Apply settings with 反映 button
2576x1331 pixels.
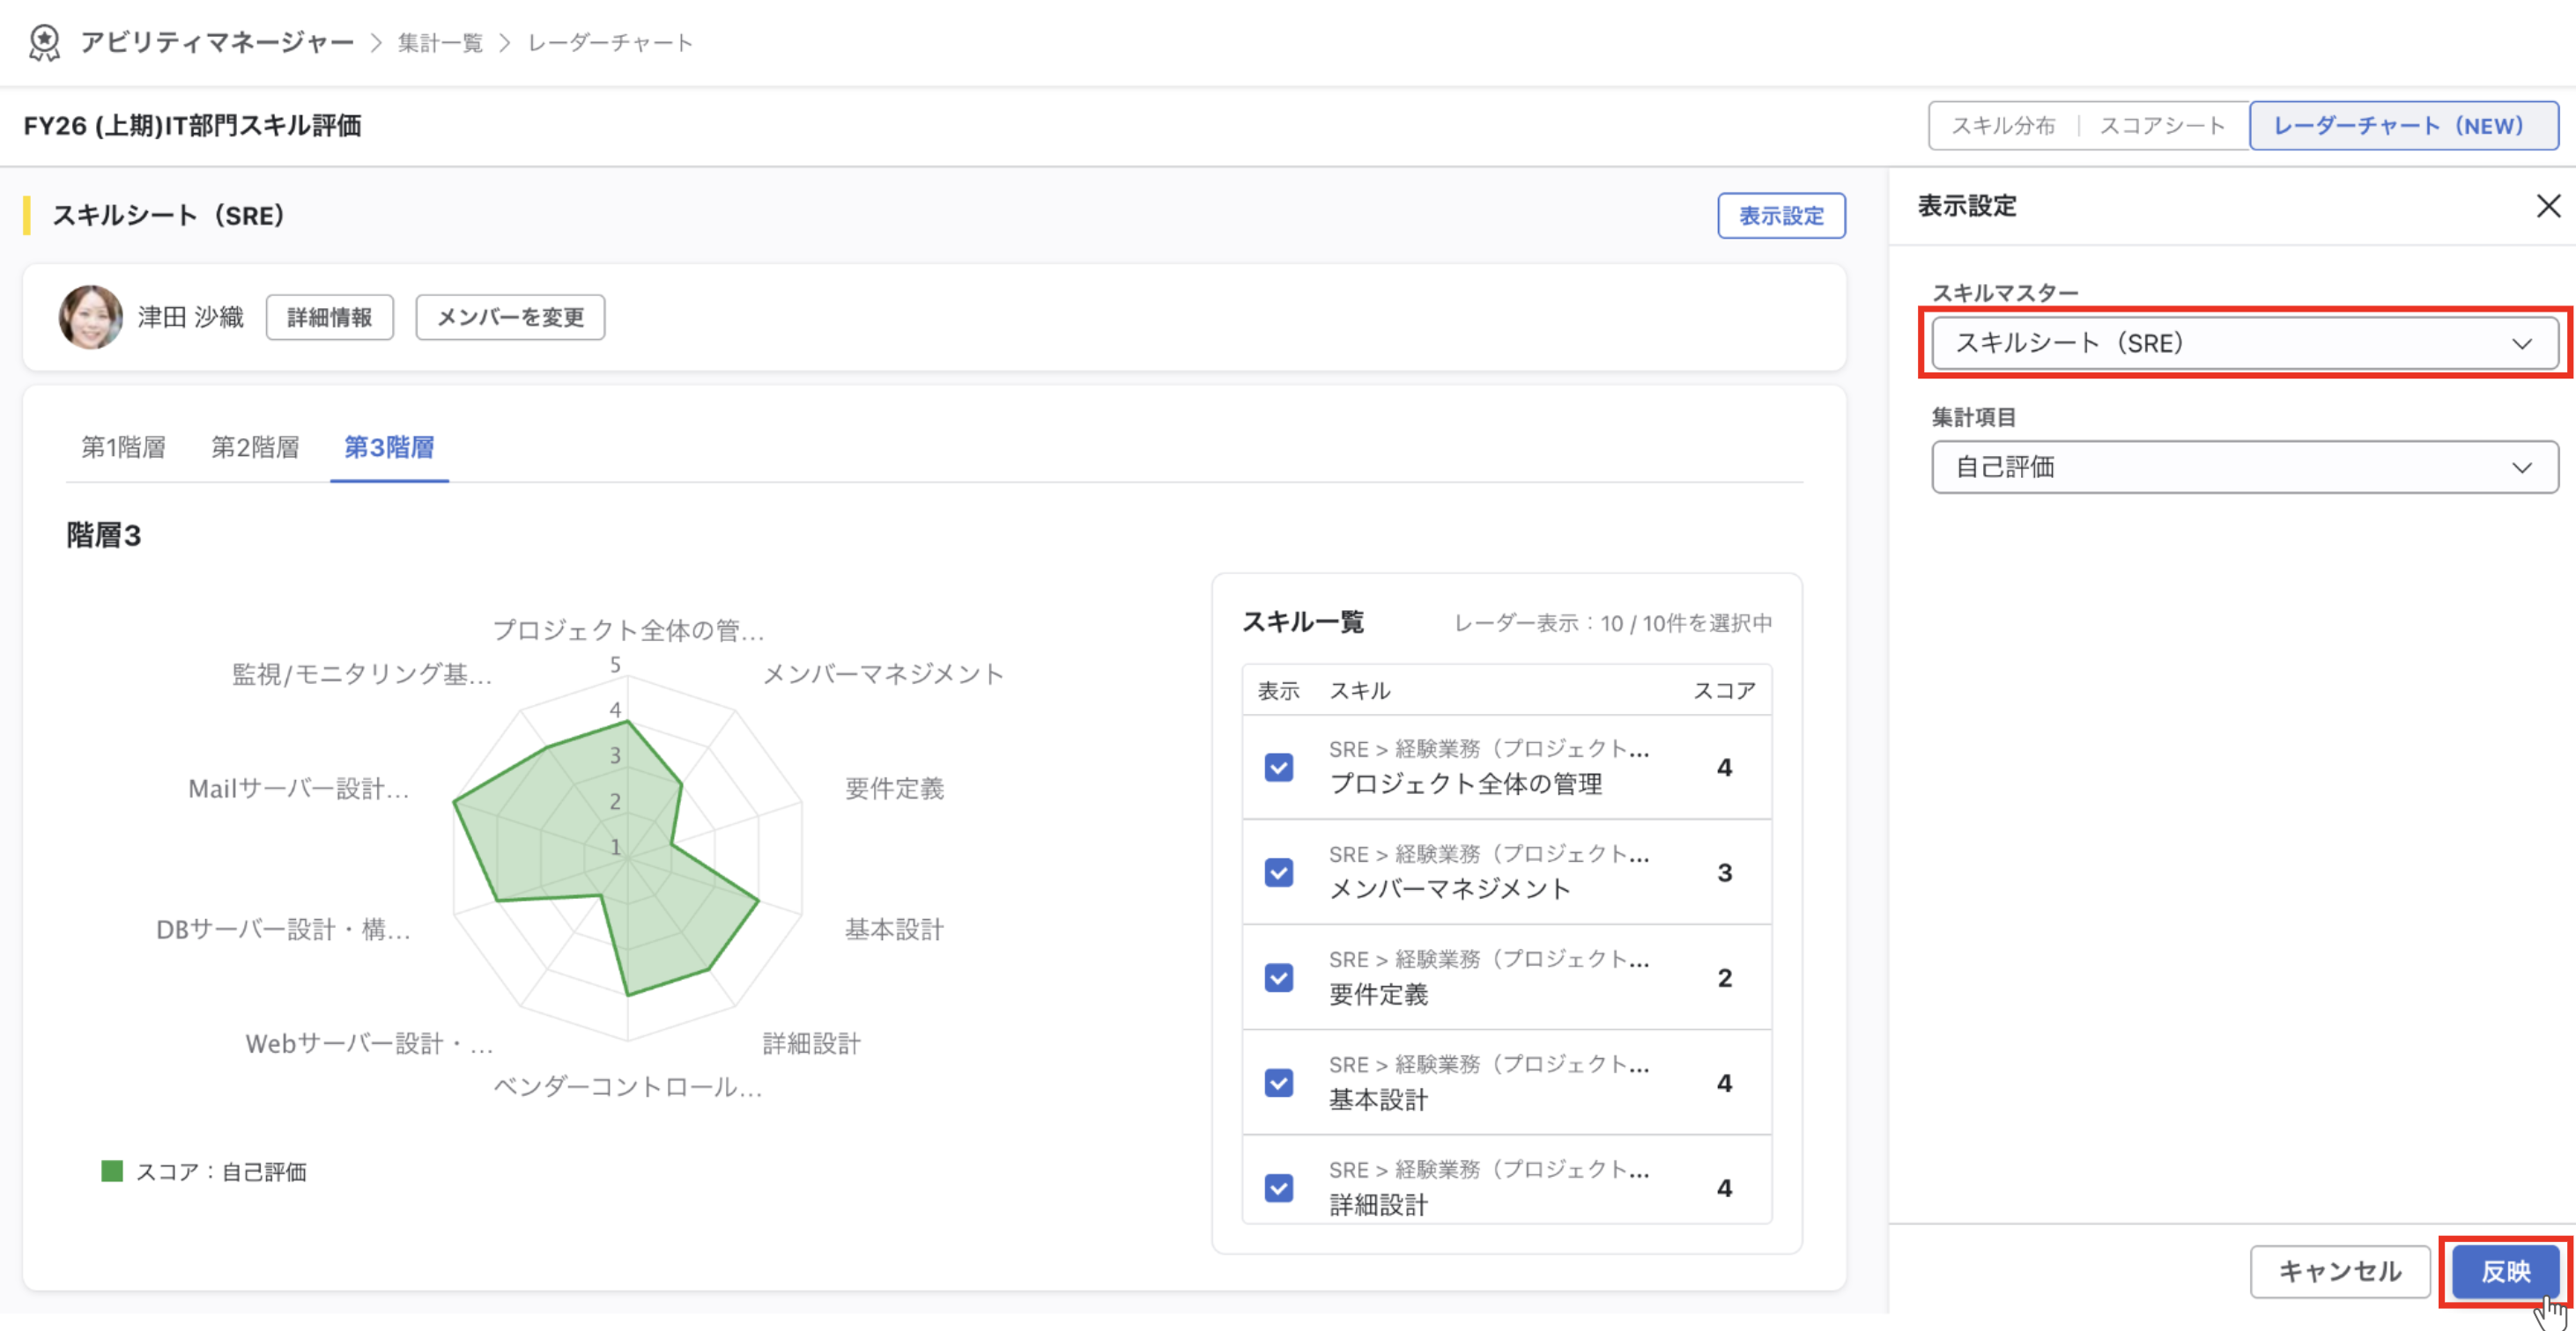[2505, 1271]
